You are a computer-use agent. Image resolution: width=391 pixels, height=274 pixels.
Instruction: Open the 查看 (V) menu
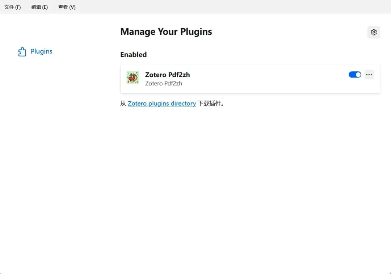[x=67, y=7]
